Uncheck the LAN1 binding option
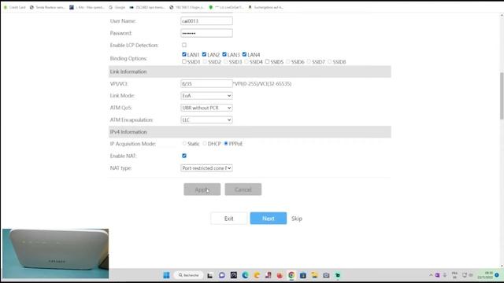504x283 pixels. (x=184, y=54)
